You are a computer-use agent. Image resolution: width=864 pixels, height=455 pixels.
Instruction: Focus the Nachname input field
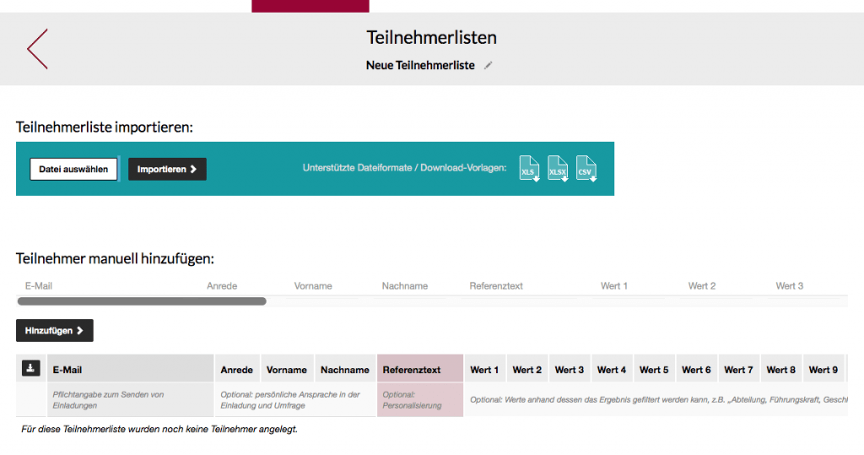(418, 286)
